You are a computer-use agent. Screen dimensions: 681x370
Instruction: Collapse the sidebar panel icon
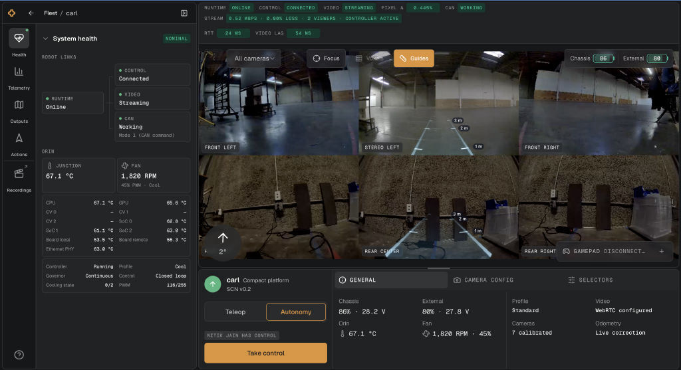coord(184,13)
